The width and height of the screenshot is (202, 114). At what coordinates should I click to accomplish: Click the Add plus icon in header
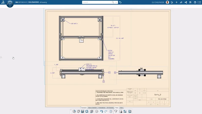pyautogui.click(x=176, y=2)
